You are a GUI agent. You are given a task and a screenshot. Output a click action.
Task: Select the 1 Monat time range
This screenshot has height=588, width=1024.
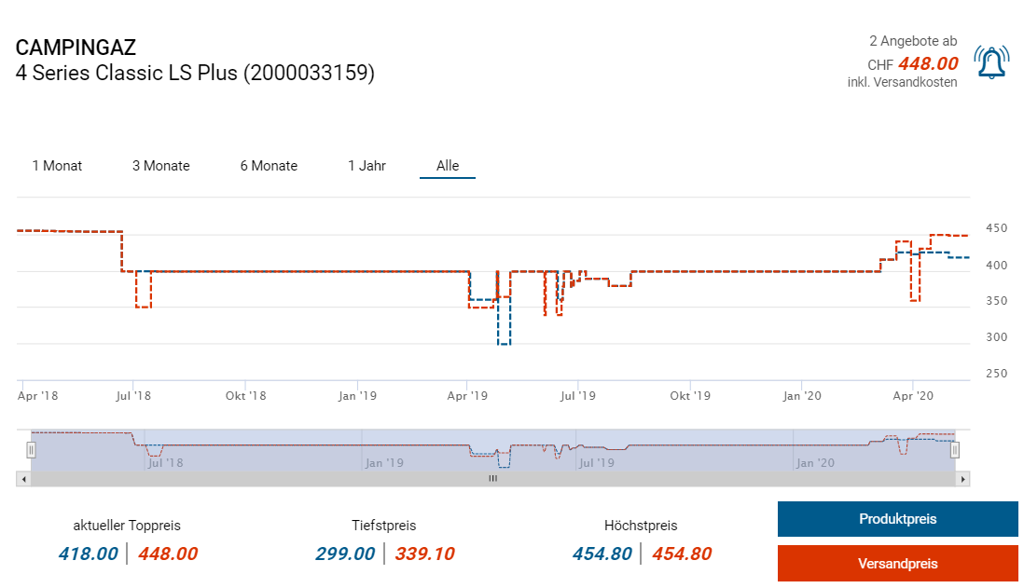[57, 166]
